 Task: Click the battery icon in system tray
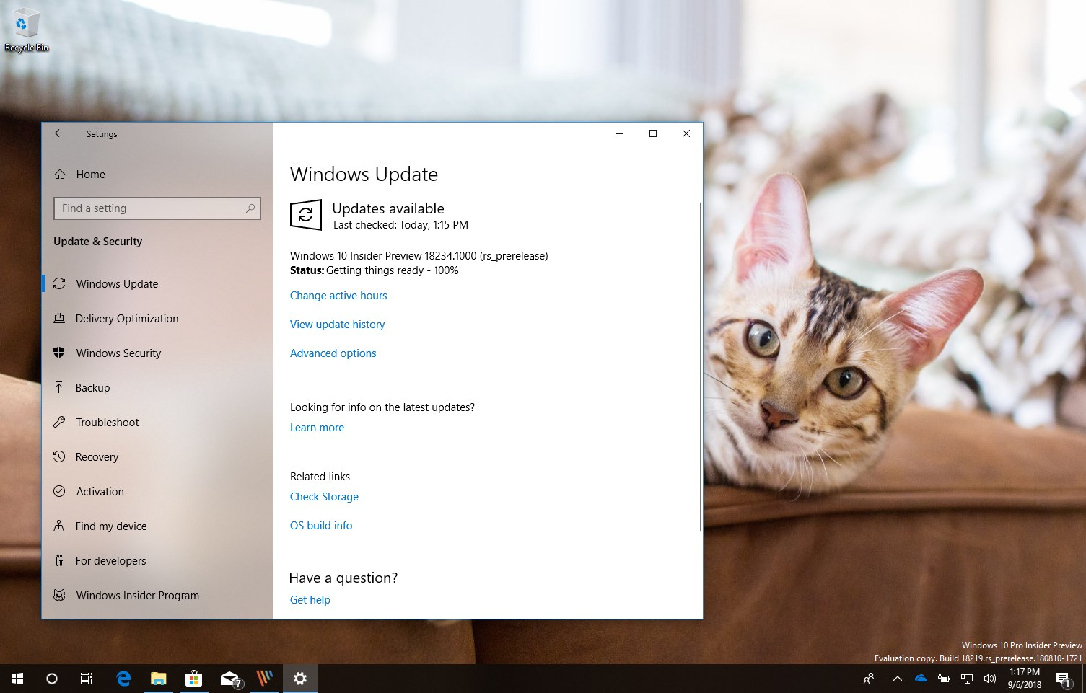944,679
